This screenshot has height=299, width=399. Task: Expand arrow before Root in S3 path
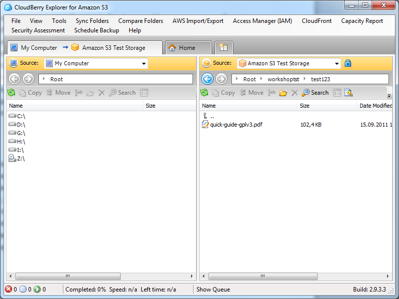coord(236,79)
